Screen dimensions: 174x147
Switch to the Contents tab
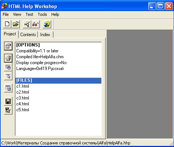[28, 35]
